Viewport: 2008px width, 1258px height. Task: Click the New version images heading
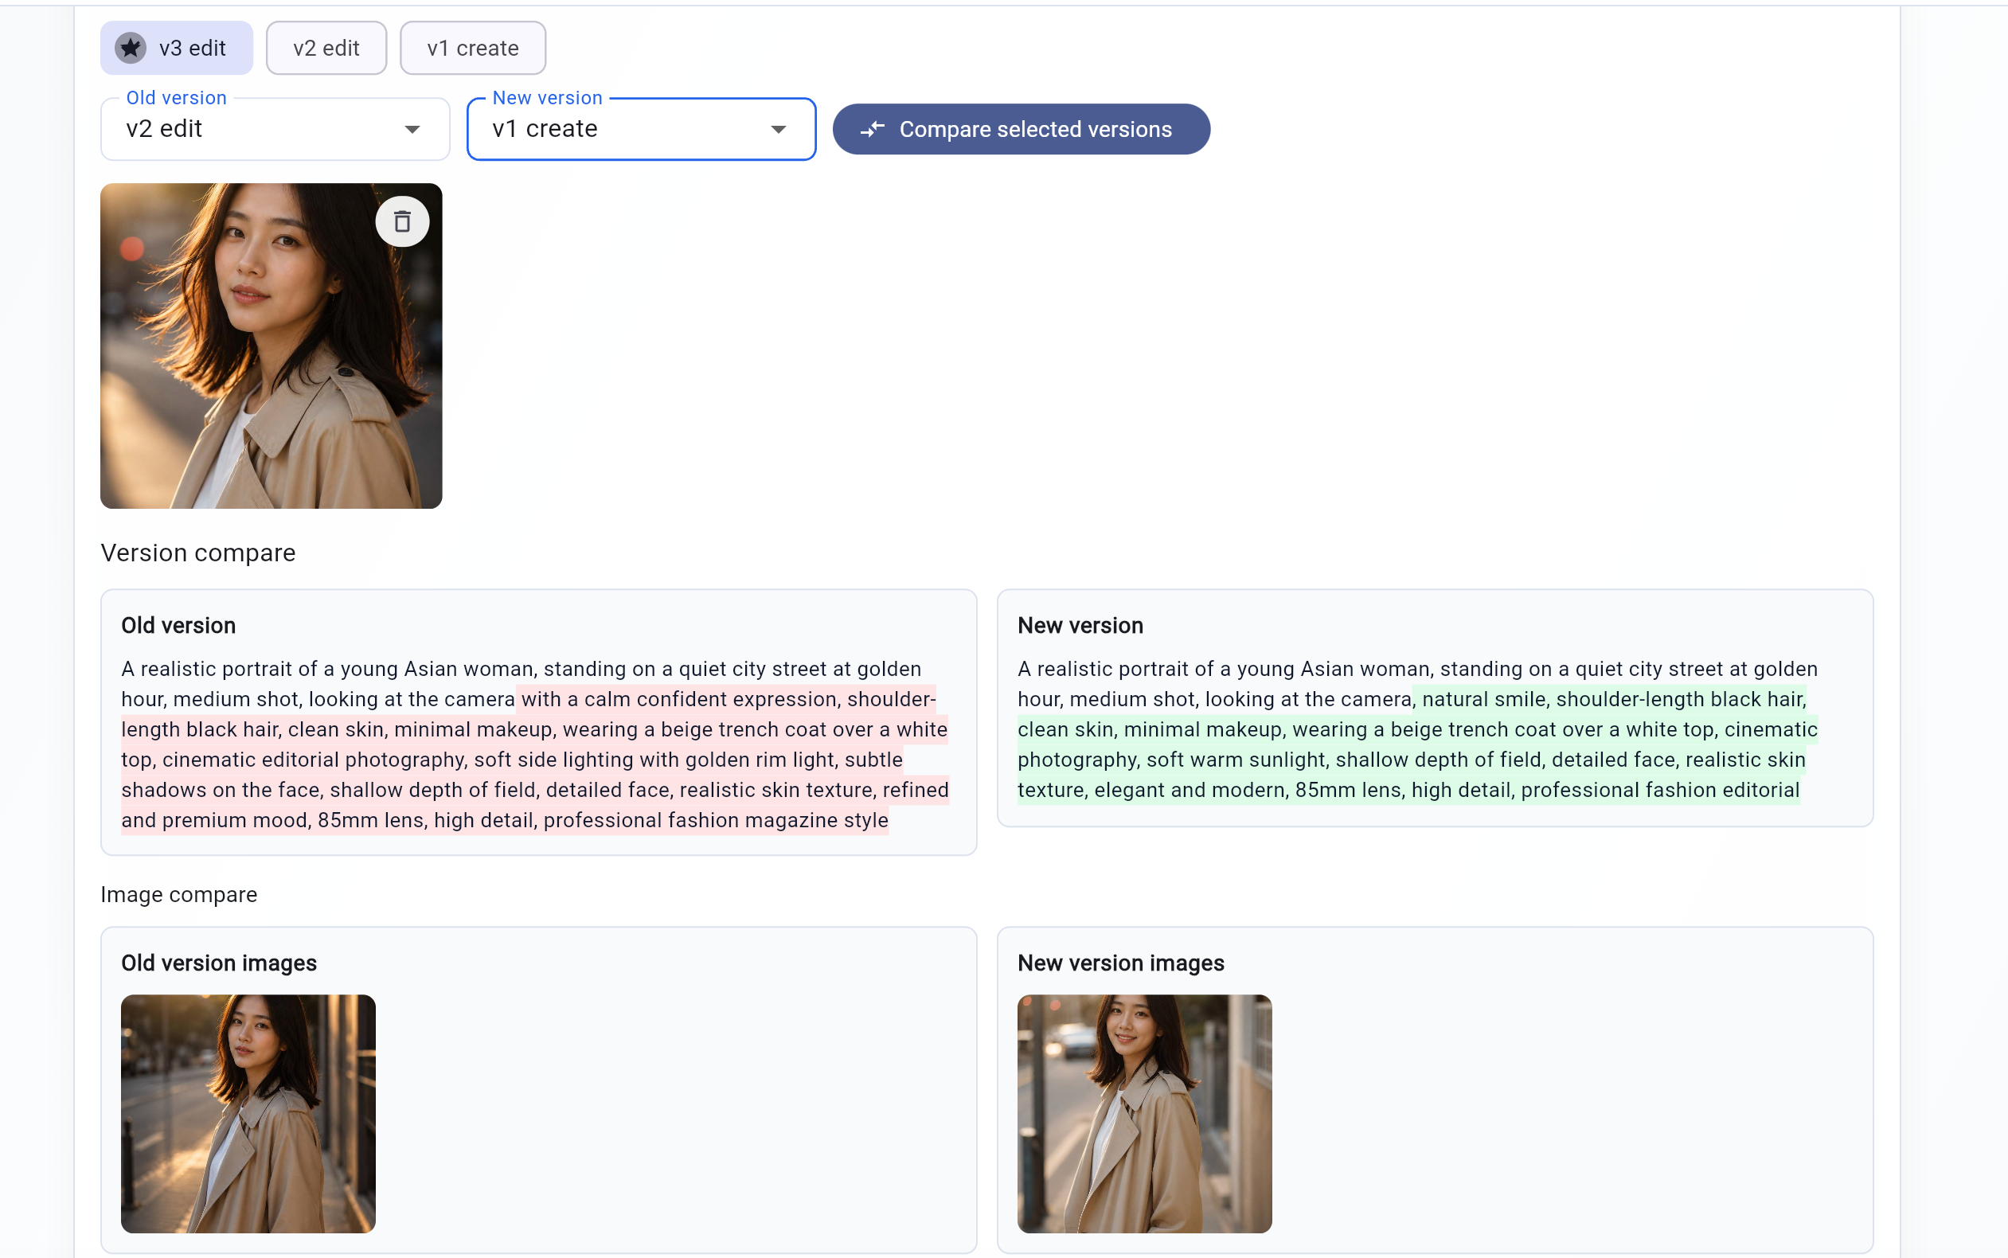pyautogui.click(x=1120, y=963)
